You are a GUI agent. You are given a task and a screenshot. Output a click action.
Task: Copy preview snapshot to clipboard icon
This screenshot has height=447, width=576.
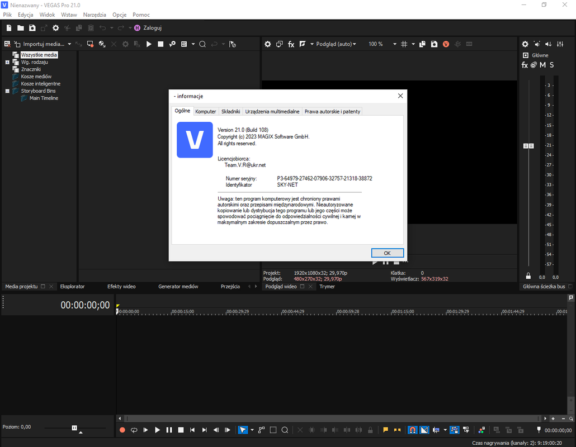point(422,44)
